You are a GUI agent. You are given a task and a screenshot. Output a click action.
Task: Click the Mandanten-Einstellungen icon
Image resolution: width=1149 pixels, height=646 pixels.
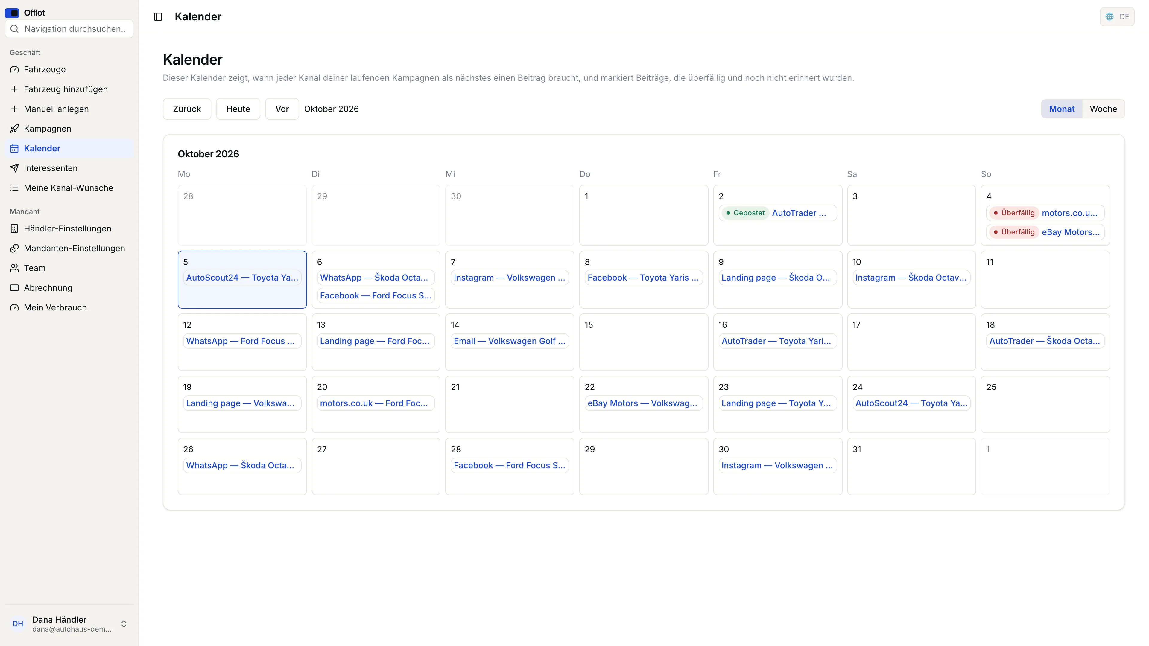click(x=14, y=248)
